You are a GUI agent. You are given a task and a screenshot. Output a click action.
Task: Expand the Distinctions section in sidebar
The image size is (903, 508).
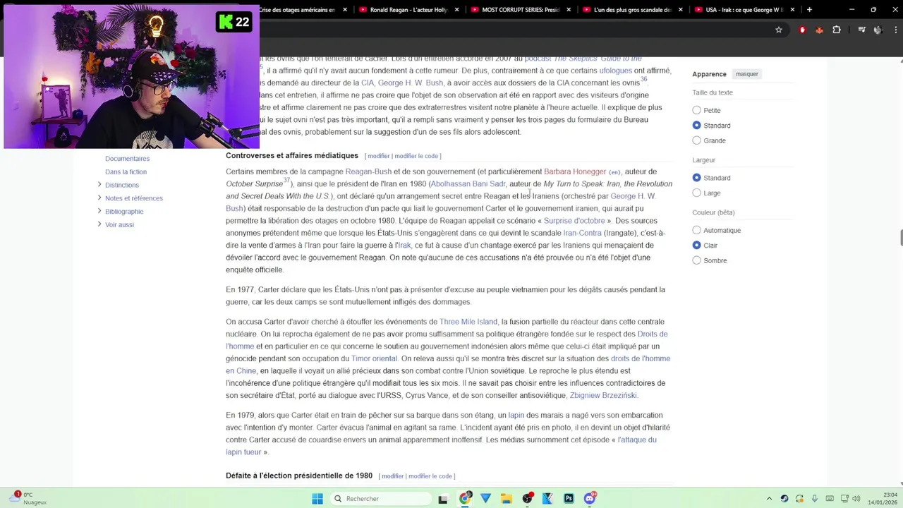[x=99, y=185]
